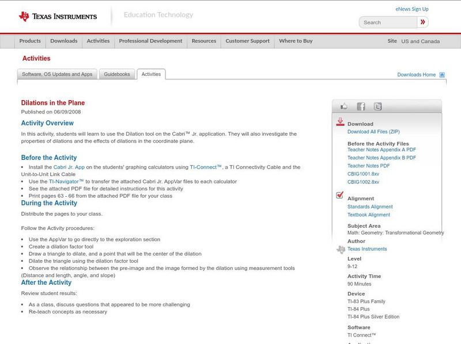This screenshot has width=461, height=344.
Task: Open the Activities navigation menu
Action: point(98,41)
